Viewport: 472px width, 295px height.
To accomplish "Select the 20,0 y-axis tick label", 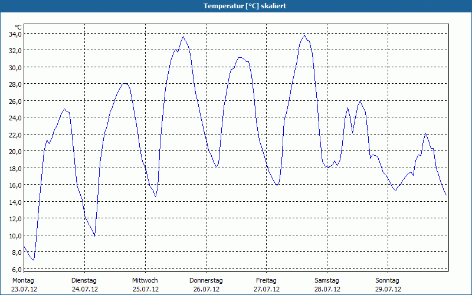I will (x=15, y=151).
